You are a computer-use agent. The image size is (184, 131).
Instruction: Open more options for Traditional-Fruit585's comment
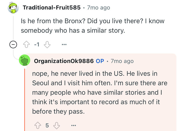click(64, 45)
